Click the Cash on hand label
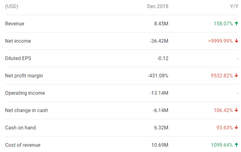The image size is (241, 152). click(20, 128)
